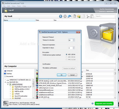119x109 pixels.
Task: Open the Tools menu
Action: click(x=19, y=6)
